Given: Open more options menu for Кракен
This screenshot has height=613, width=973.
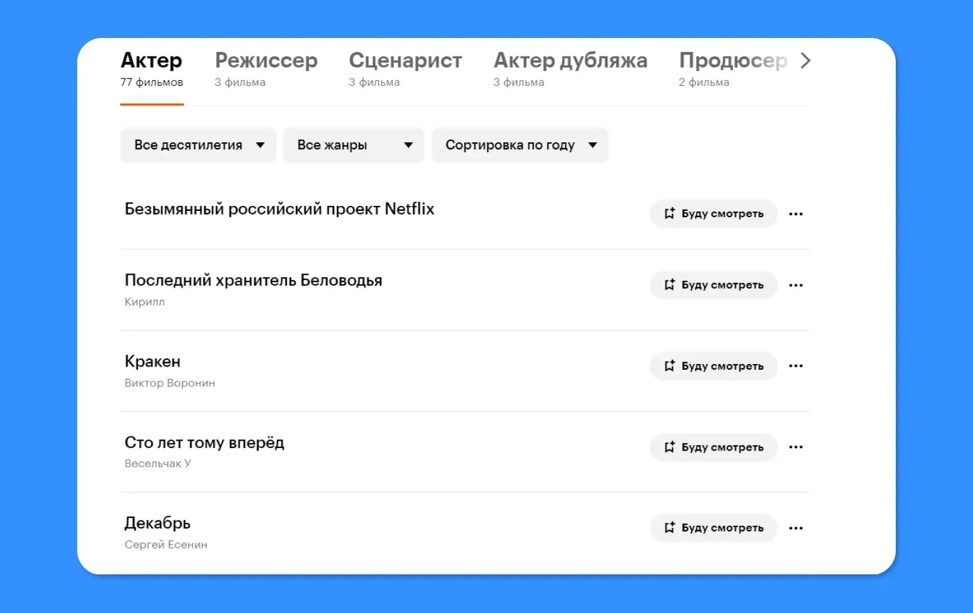Looking at the screenshot, I should pos(796,366).
